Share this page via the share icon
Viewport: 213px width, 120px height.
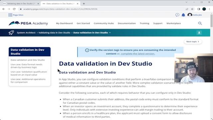pyautogui.click(x=187, y=9)
